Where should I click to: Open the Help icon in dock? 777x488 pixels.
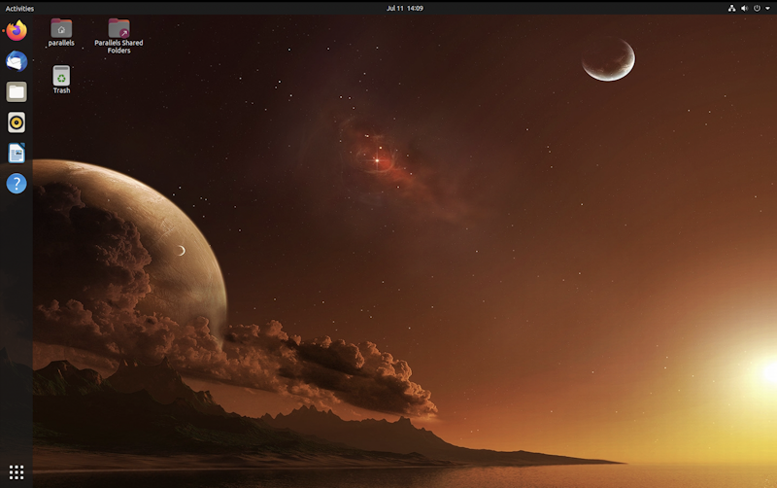coord(17,184)
